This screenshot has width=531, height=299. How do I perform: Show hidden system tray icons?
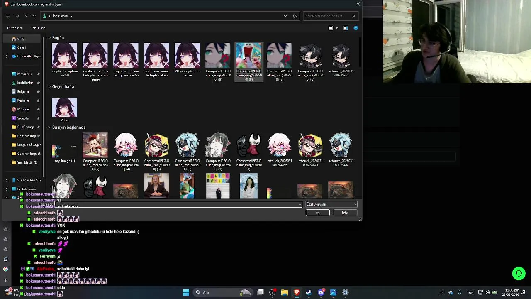pos(442,292)
